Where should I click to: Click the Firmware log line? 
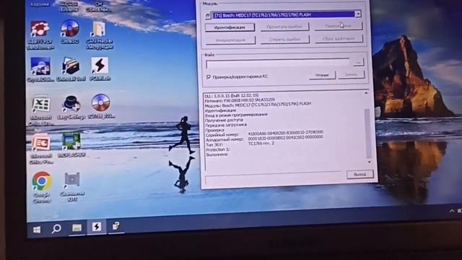(x=240, y=100)
